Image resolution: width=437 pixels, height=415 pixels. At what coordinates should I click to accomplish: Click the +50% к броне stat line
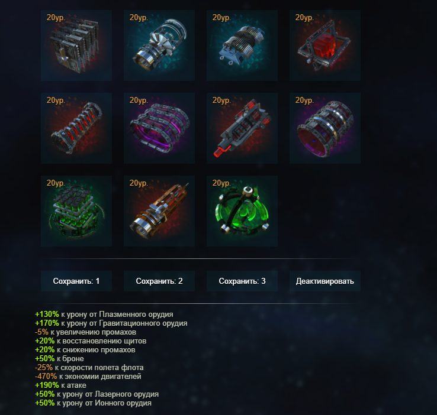click(59, 358)
